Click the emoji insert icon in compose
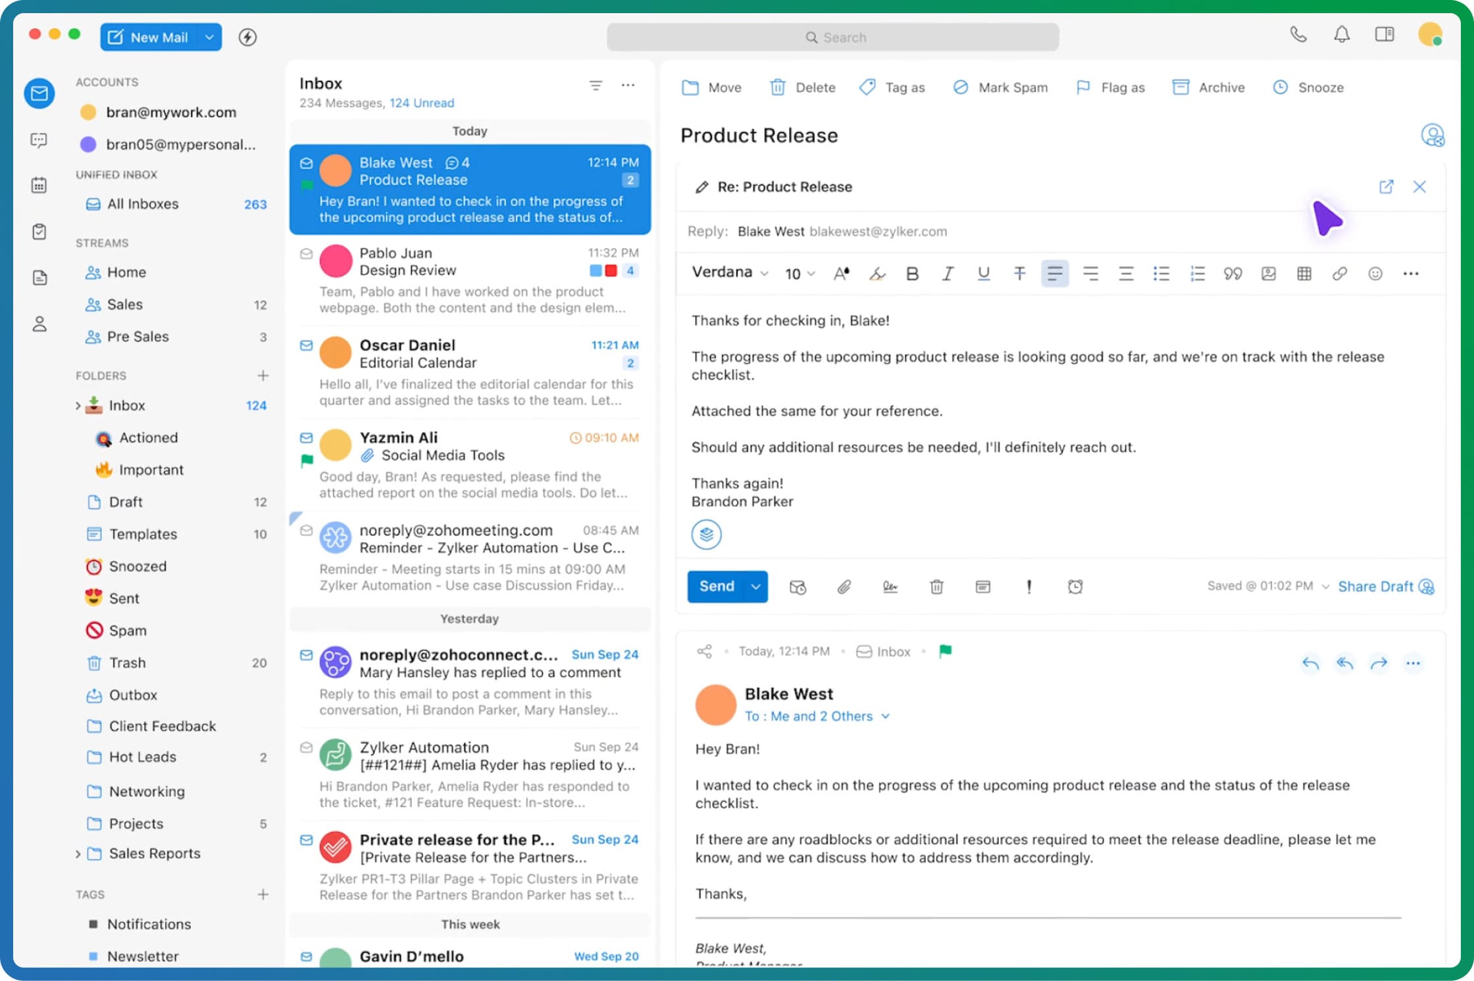The image size is (1474, 981). click(1375, 274)
